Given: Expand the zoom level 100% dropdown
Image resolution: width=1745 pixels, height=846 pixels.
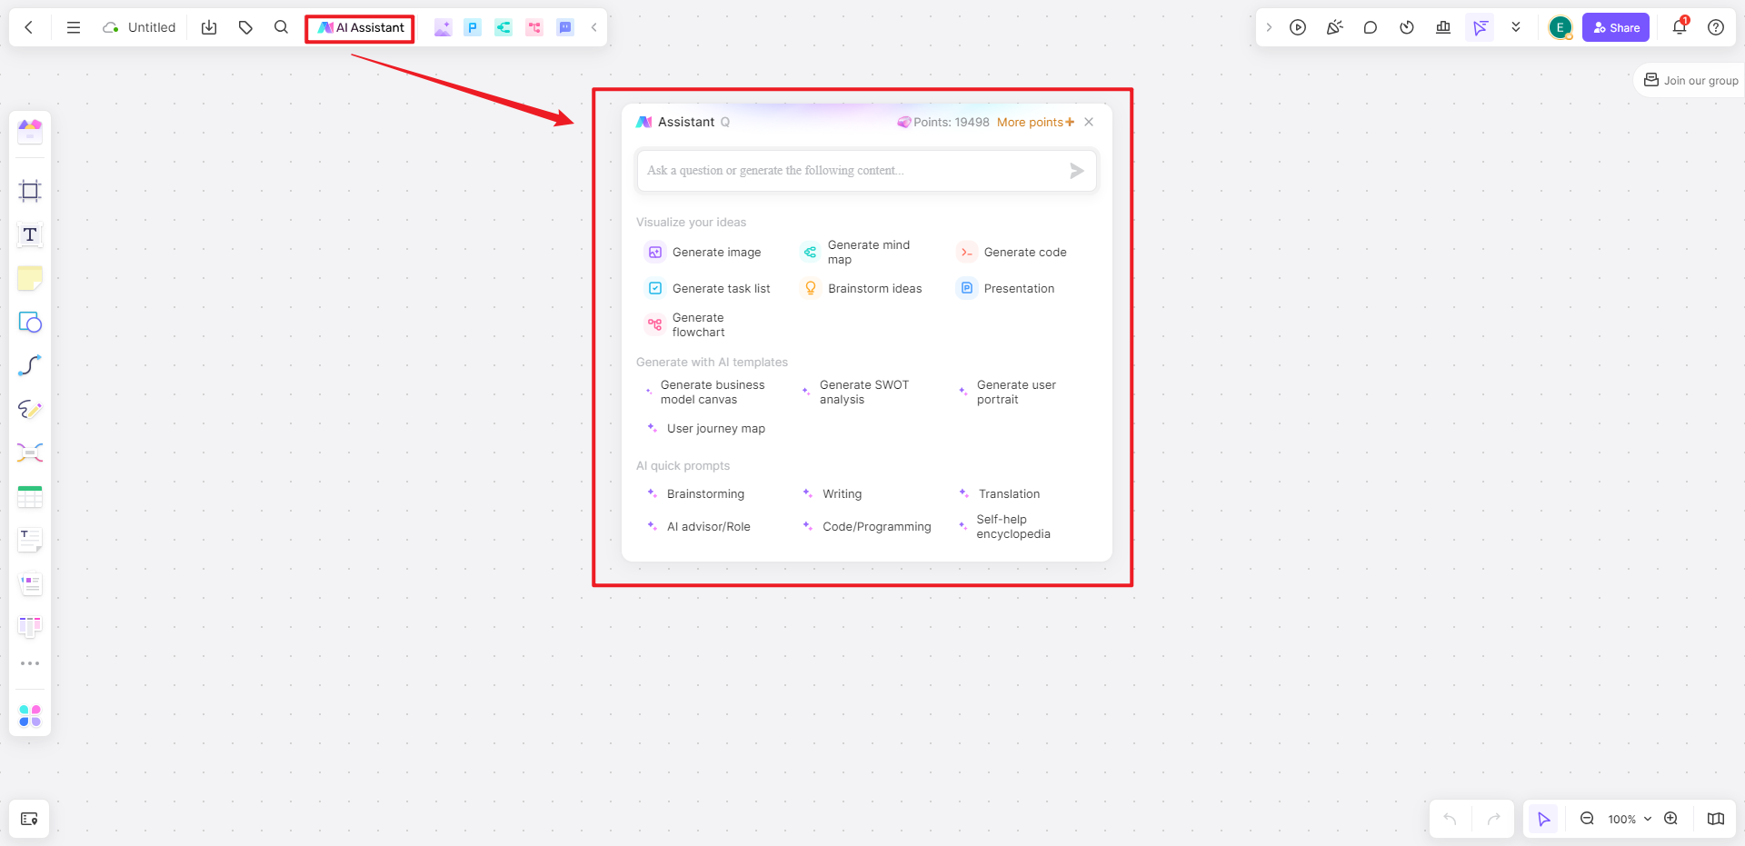Looking at the screenshot, I should coord(1630,819).
